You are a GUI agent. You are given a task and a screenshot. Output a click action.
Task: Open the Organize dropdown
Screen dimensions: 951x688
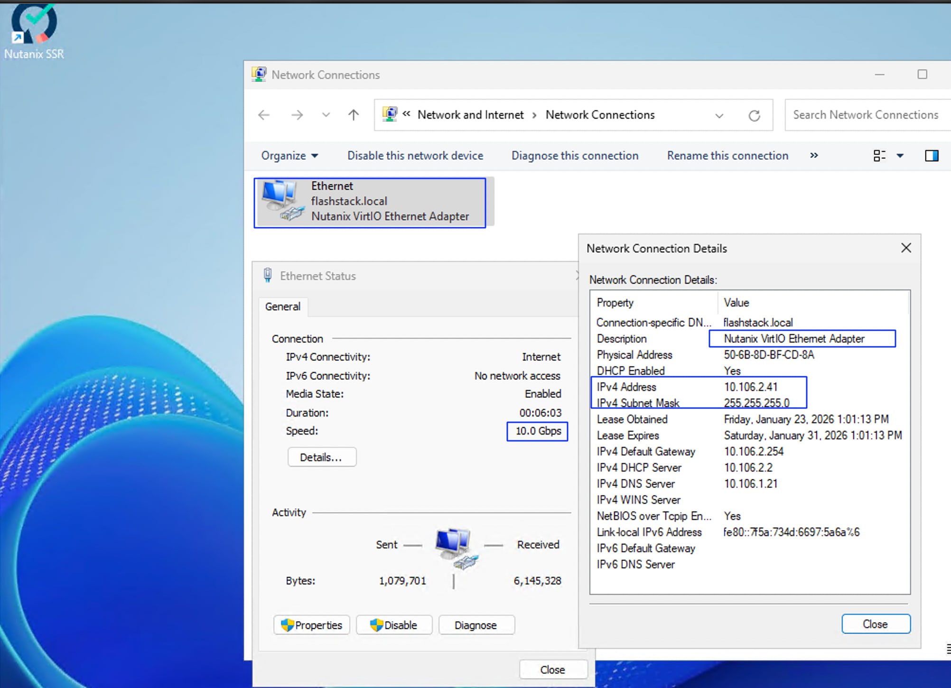point(289,156)
